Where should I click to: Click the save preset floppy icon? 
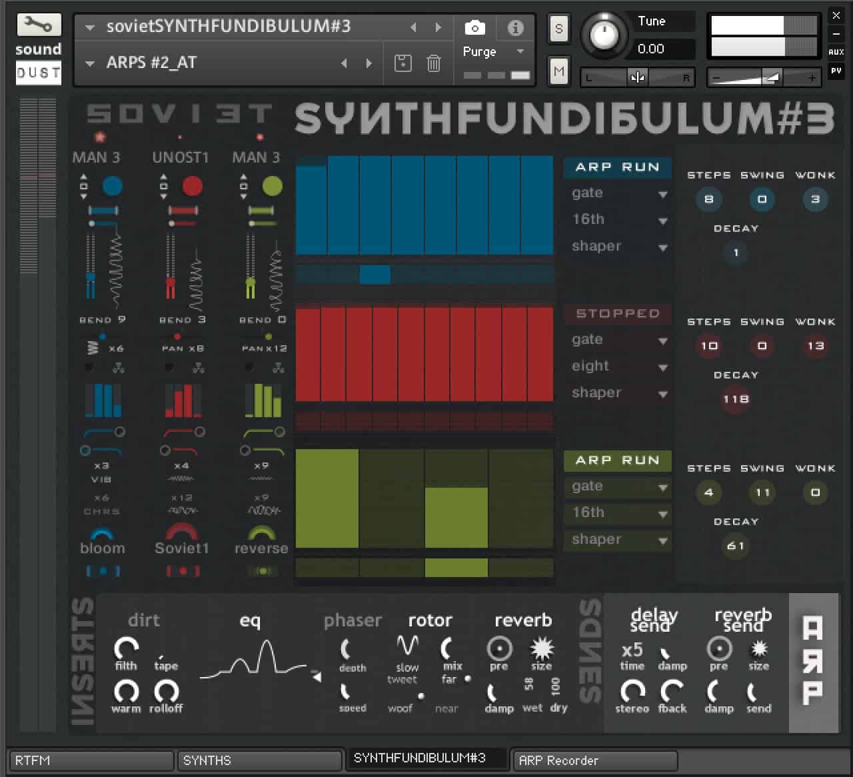[x=403, y=63]
